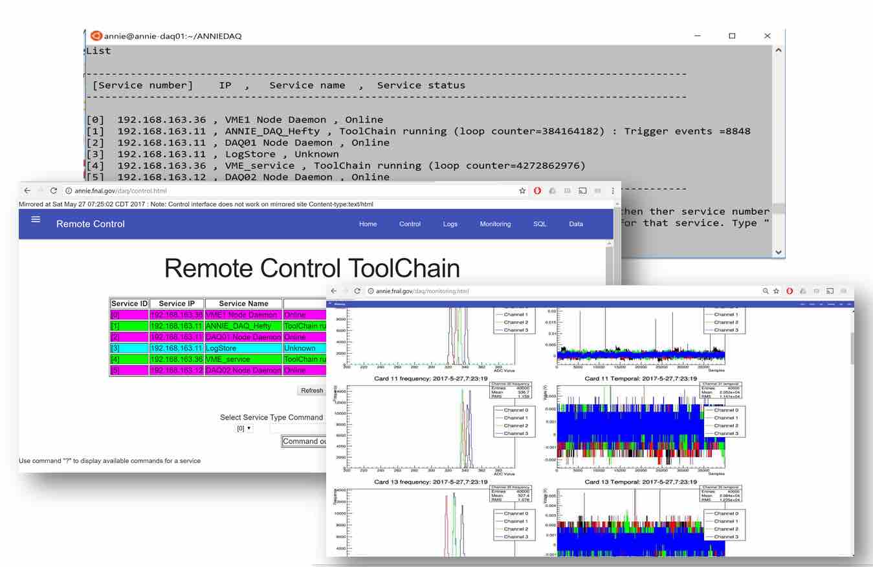Open the Control nav item in Remote Control
This screenshot has width=873, height=567.
point(410,224)
